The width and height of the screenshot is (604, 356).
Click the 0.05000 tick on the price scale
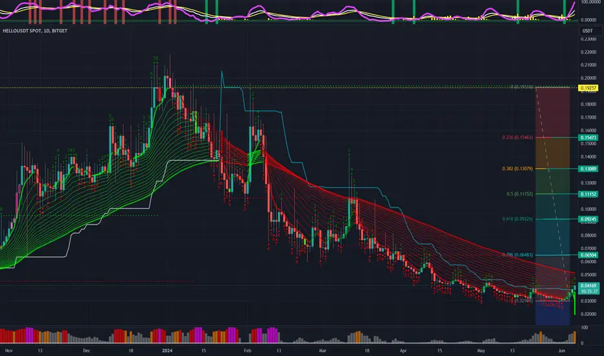588,275
